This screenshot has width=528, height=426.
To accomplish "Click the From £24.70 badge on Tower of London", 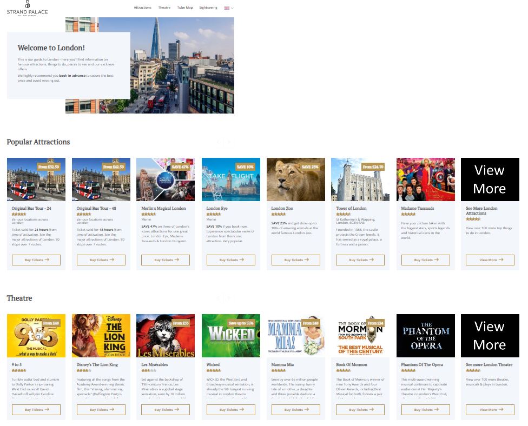I will [373, 167].
